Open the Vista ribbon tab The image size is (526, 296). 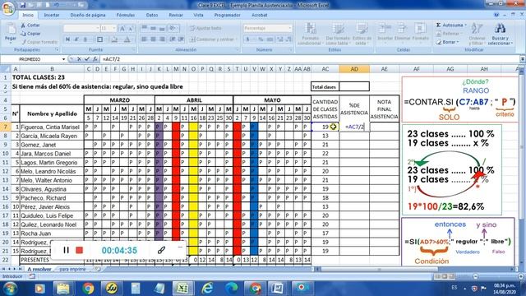[x=198, y=15]
